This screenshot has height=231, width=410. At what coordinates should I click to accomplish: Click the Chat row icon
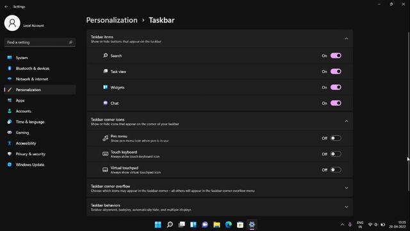click(x=105, y=103)
